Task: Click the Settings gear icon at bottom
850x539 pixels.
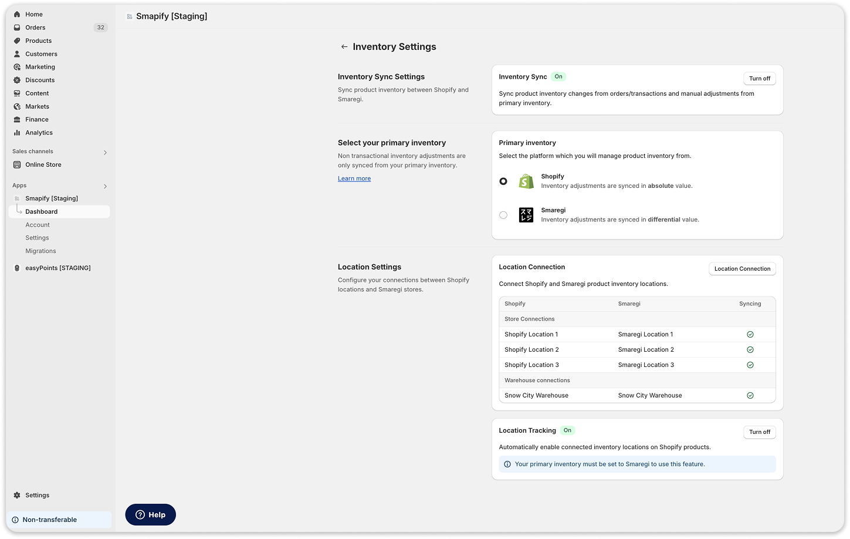Action: point(17,495)
